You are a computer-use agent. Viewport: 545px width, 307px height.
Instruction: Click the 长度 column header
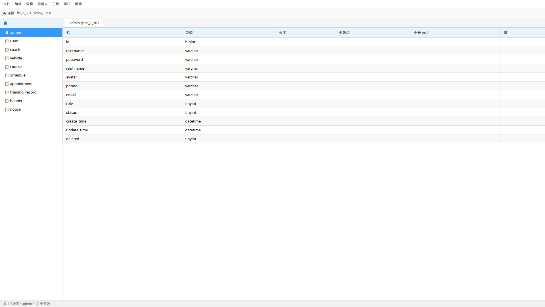(x=305, y=33)
